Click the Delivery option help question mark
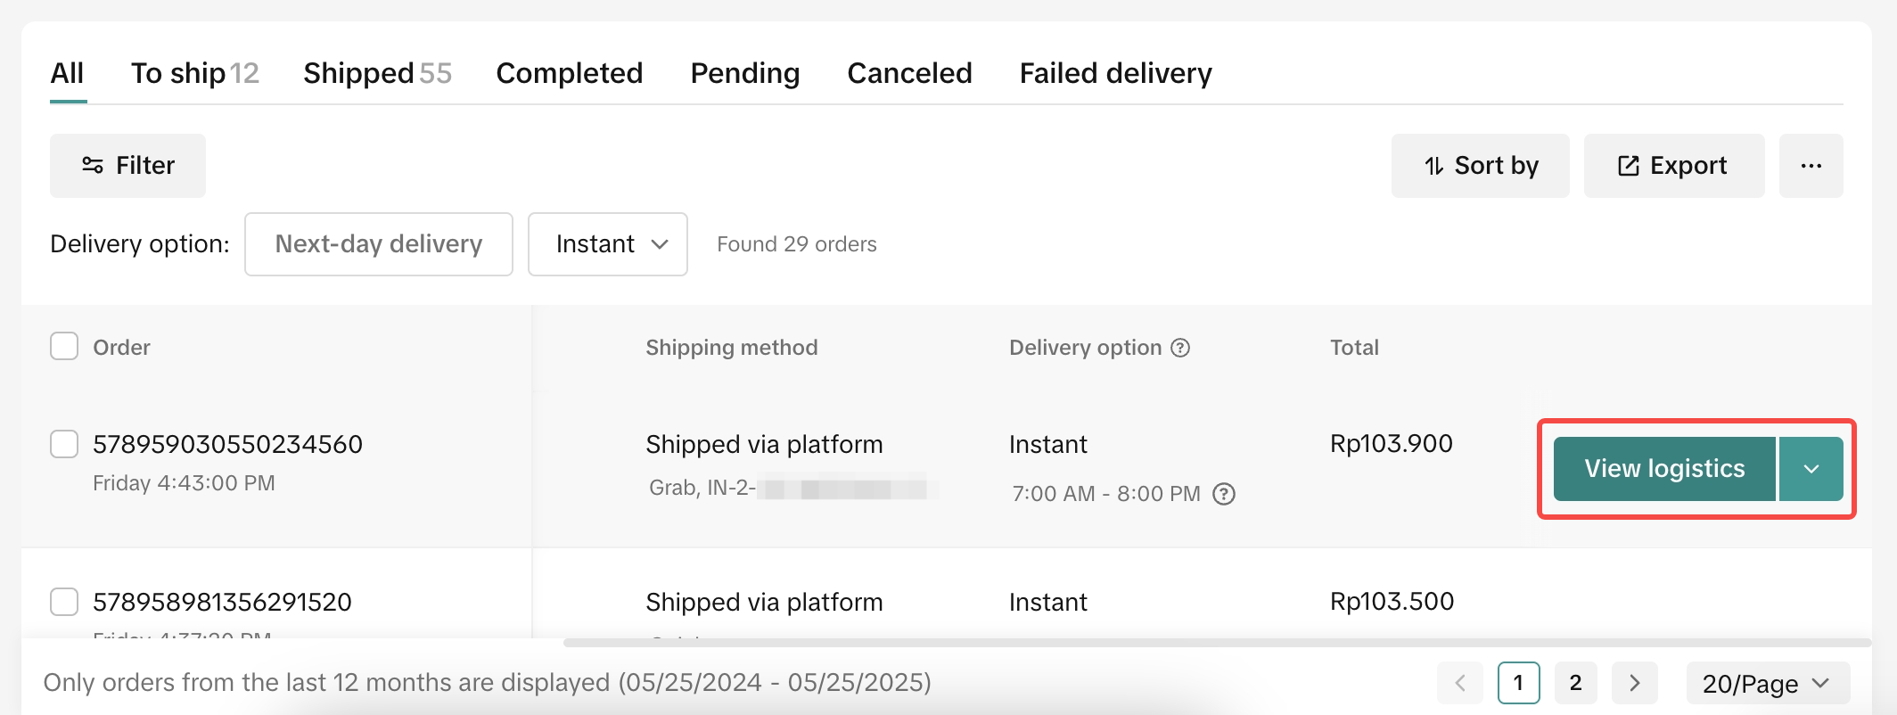 pos(1181,347)
